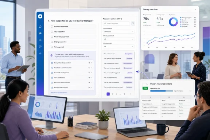Click the import progress bar
Image resolution: width=210 pixels, height=140 pixels.
pyautogui.click(x=162, y=91)
